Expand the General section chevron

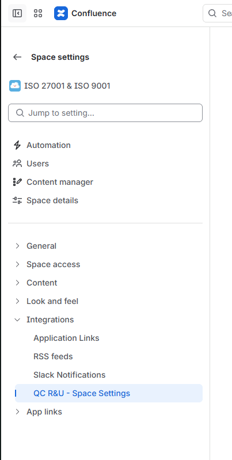tap(17, 246)
